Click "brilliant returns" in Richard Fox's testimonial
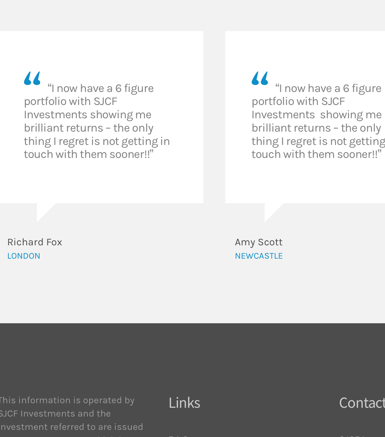The width and height of the screenshot is (385, 437). (x=64, y=128)
